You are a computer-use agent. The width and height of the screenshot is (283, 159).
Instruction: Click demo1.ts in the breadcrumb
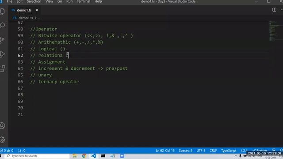point(26,18)
